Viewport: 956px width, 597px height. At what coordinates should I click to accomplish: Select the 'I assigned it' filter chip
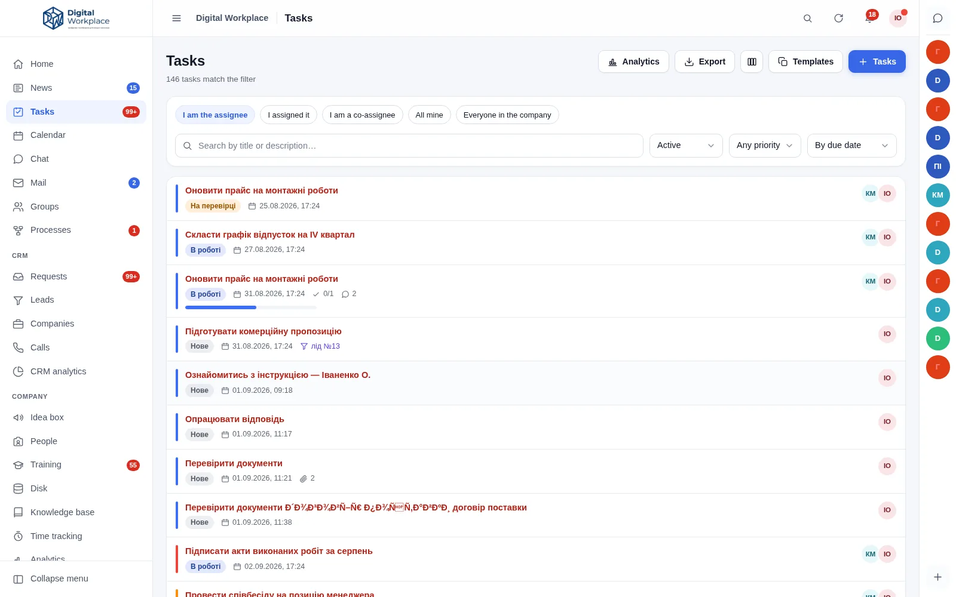289,115
